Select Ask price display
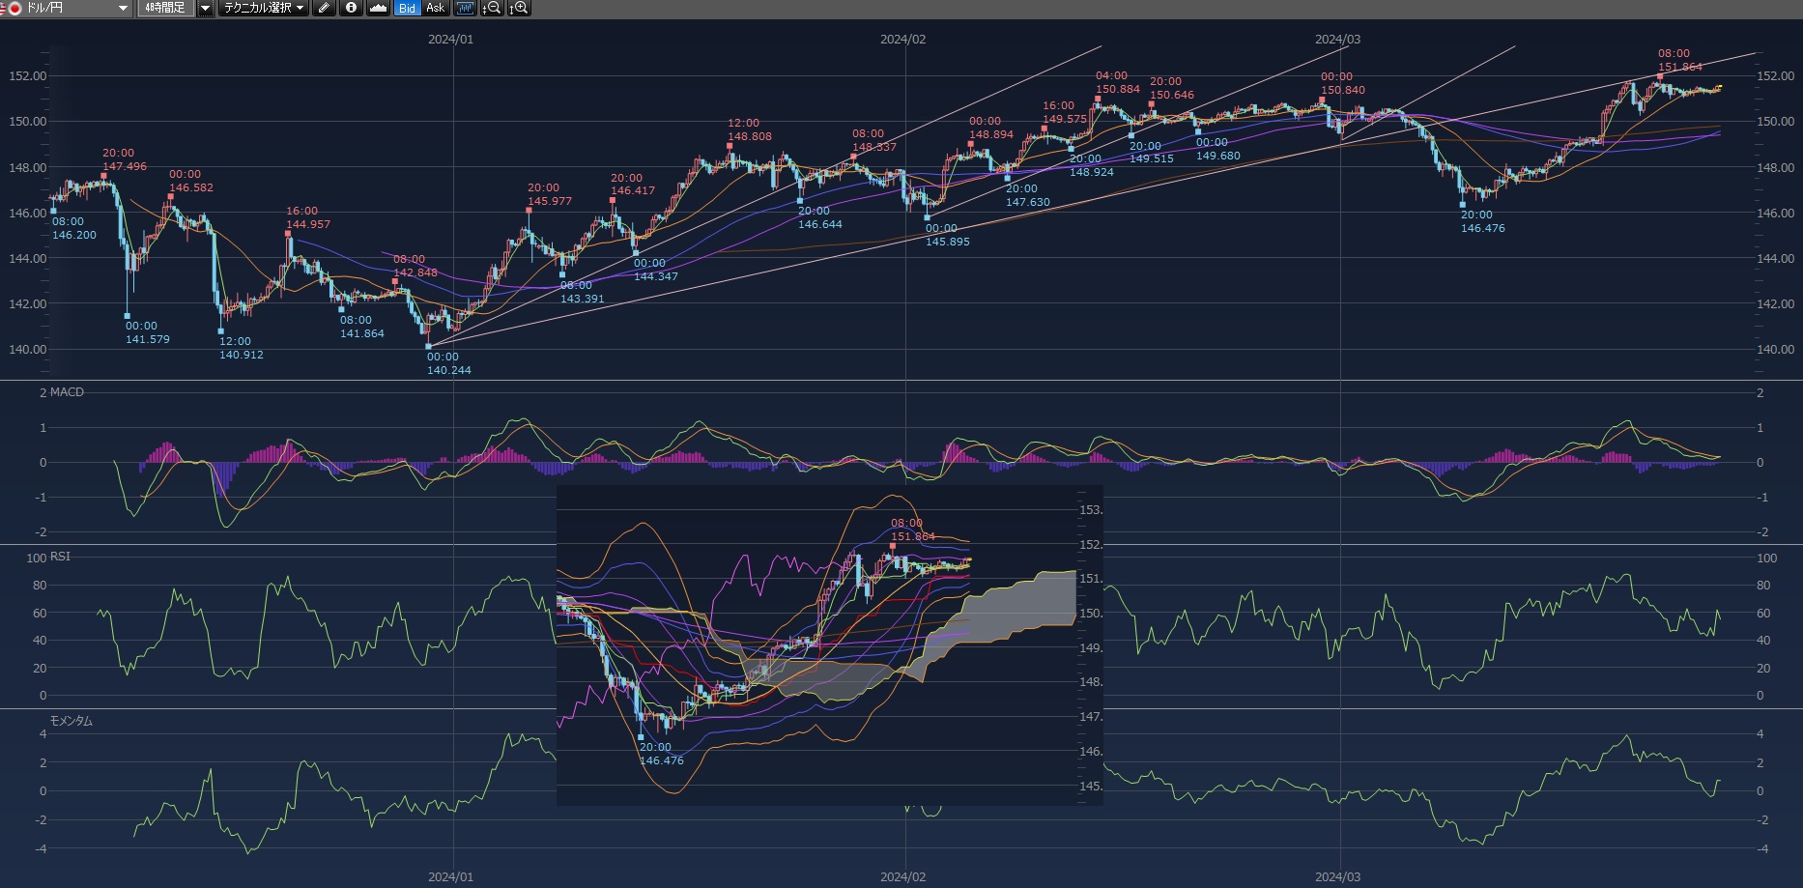The height and width of the screenshot is (888, 1803). pos(435,8)
